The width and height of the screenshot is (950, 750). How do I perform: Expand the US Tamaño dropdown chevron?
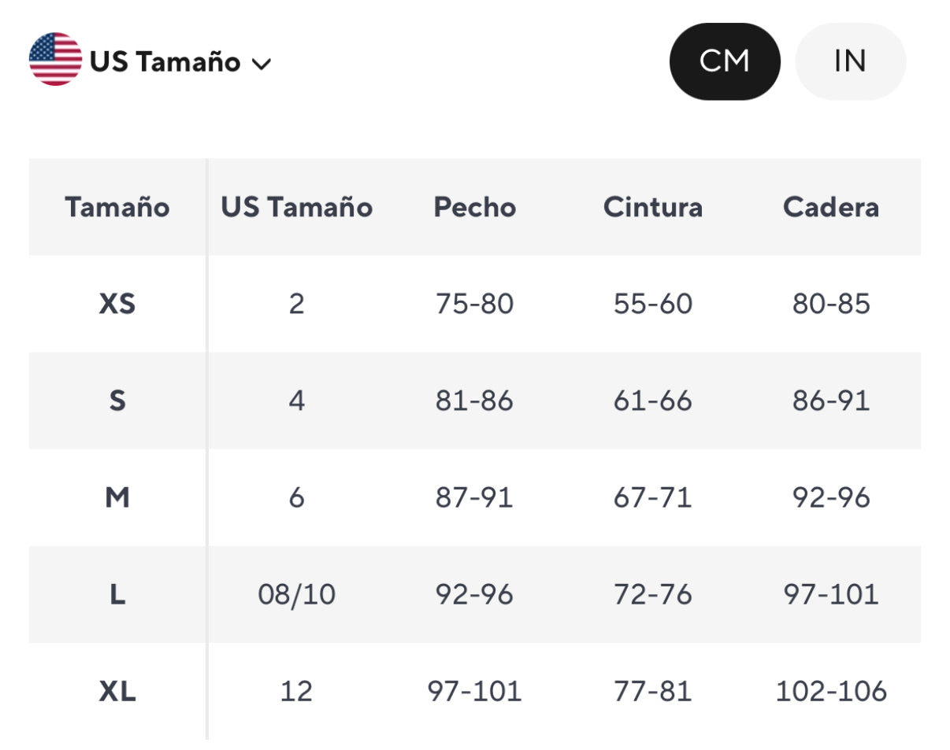262,63
